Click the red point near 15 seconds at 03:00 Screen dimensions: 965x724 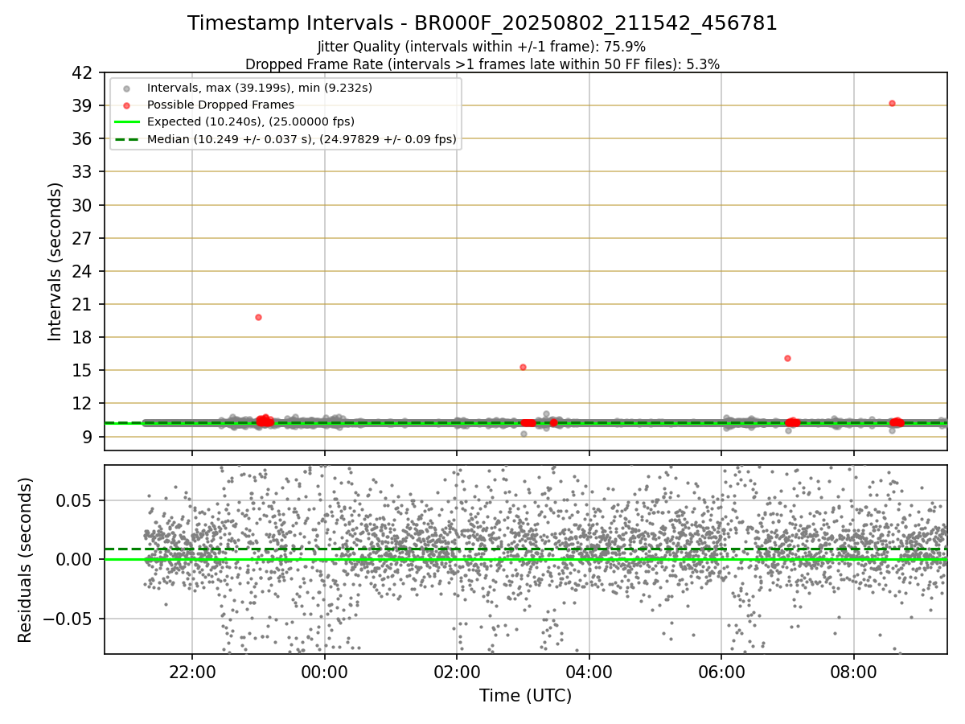(523, 367)
